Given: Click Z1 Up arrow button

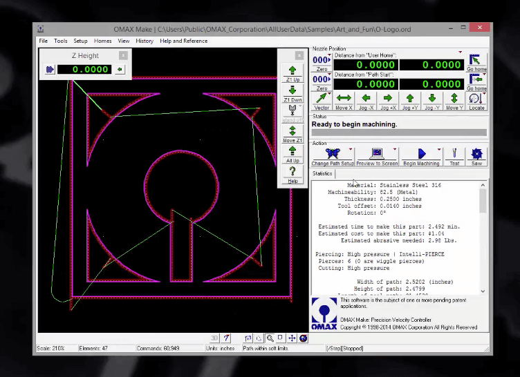Looking at the screenshot, I should point(292,74).
